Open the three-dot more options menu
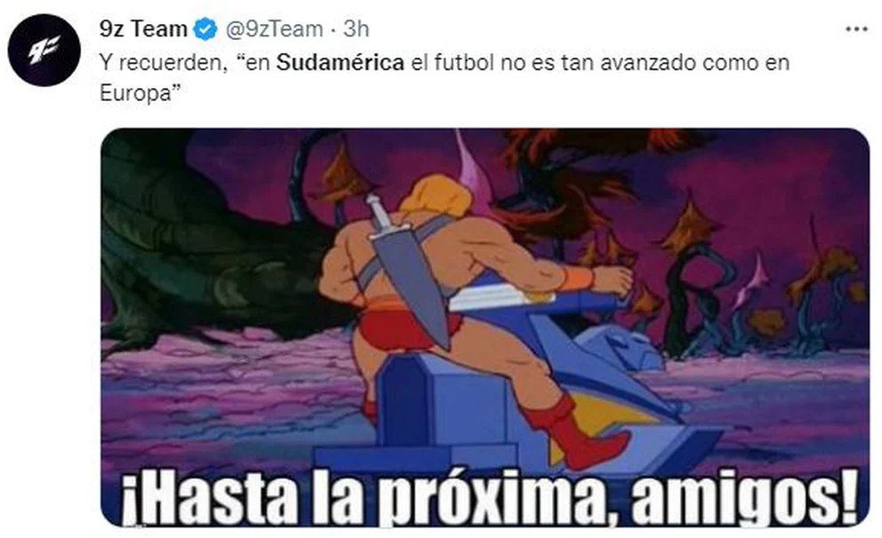882x538 pixels. pos(856,29)
